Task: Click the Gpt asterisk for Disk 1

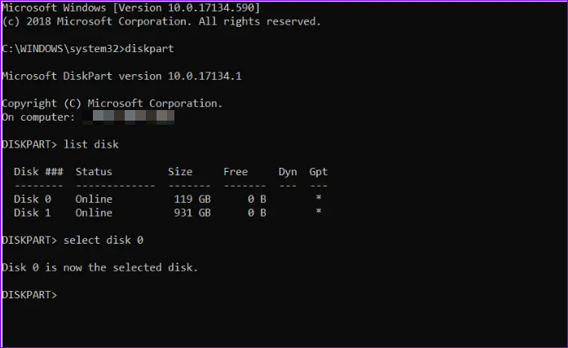Action: (x=319, y=211)
